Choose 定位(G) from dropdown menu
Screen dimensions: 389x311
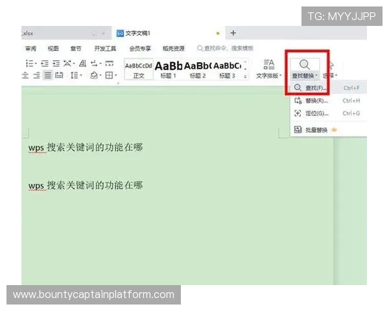(x=328, y=113)
